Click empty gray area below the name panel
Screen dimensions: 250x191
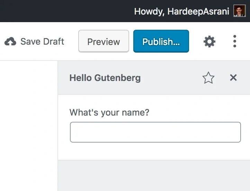[154, 176]
